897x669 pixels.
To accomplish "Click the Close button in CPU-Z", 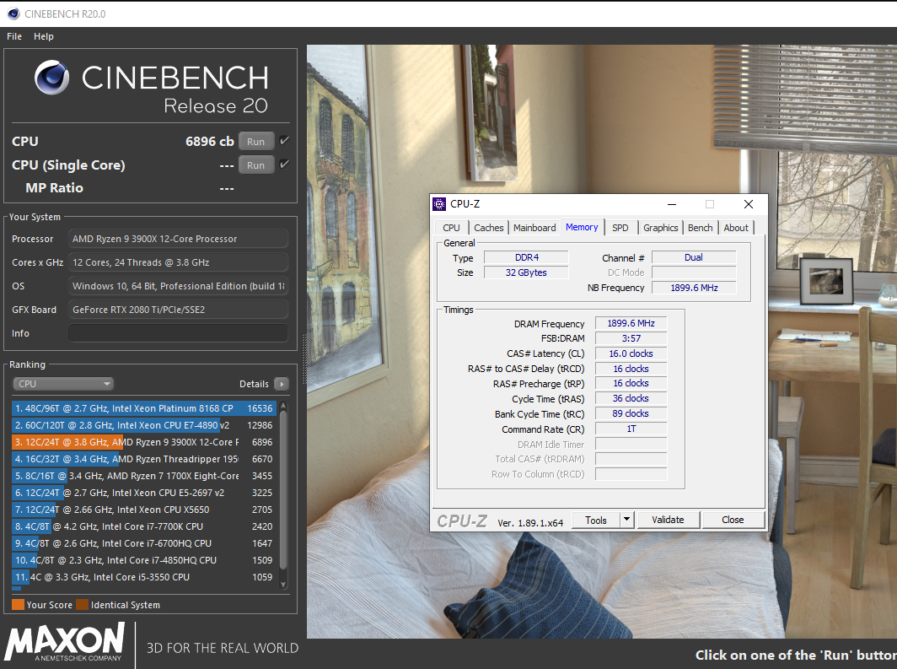I will [733, 520].
